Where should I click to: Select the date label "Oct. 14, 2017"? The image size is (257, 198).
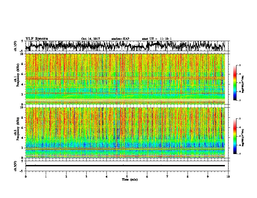point(91,39)
